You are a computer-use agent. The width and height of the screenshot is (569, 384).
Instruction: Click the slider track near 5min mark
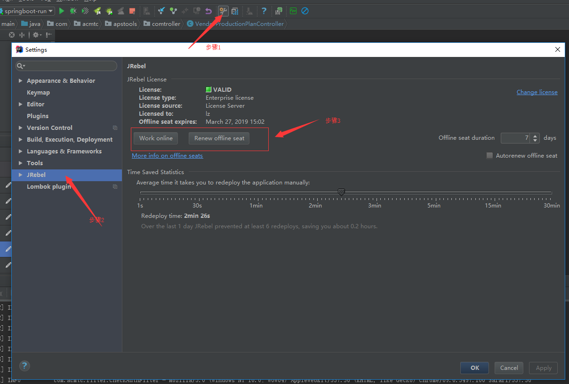(434, 192)
